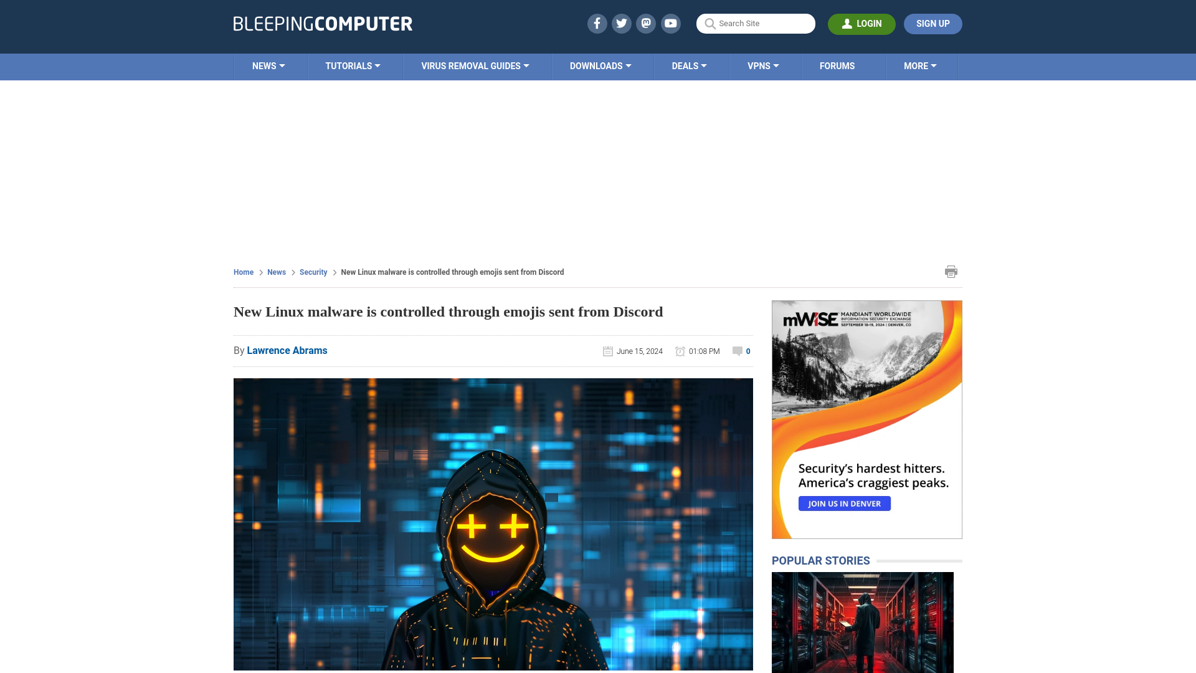Click the print article icon
Image resolution: width=1196 pixels, height=673 pixels.
(x=951, y=271)
